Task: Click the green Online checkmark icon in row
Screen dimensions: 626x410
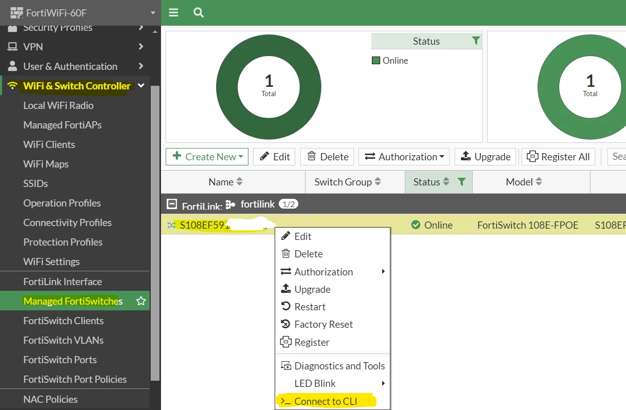Action: click(x=416, y=225)
